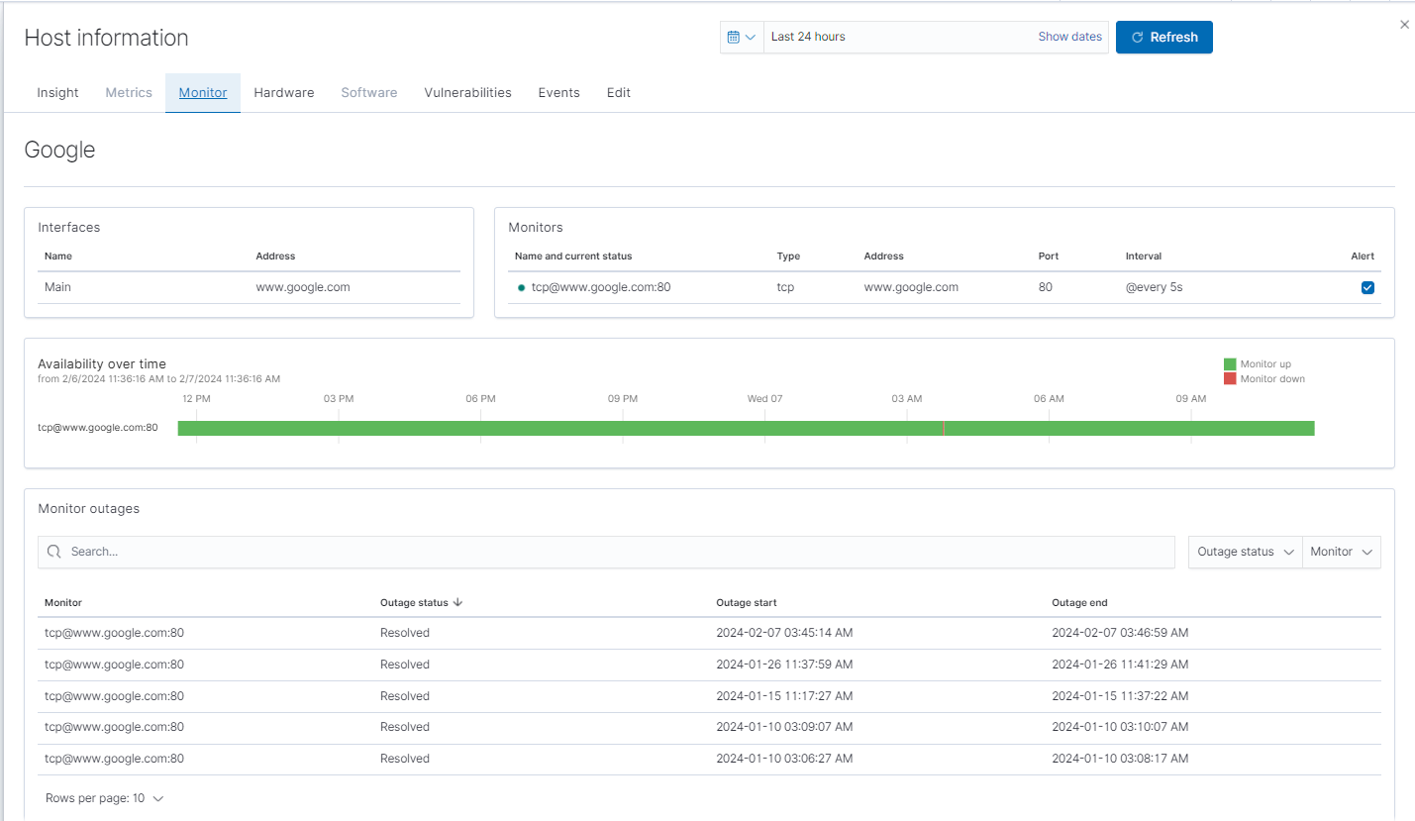Click outage end 2024-01-10 03:08:17 AM

click(x=1120, y=759)
